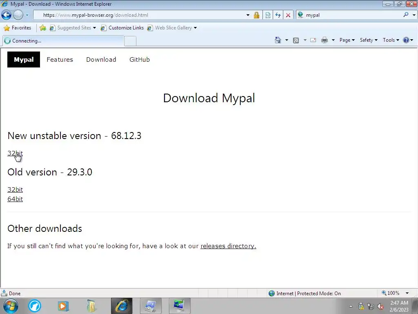
Task: Click the RSS feeds icon
Action: pos(296,40)
